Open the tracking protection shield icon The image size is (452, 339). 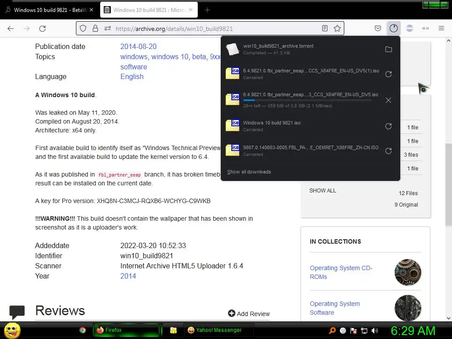click(x=83, y=29)
